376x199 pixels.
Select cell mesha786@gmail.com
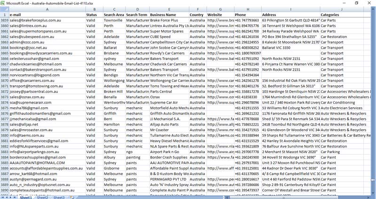pos(47,108)
